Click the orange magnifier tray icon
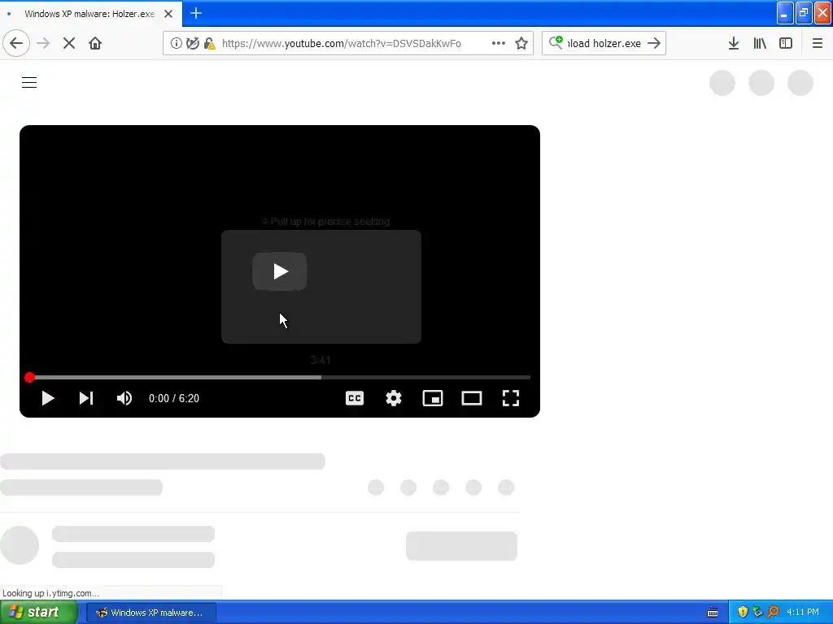This screenshot has width=833, height=624. pyautogui.click(x=774, y=613)
